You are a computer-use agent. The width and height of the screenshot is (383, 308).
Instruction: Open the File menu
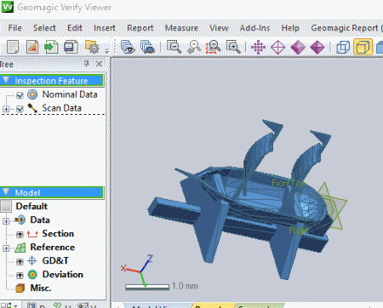(x=14, y=28)
